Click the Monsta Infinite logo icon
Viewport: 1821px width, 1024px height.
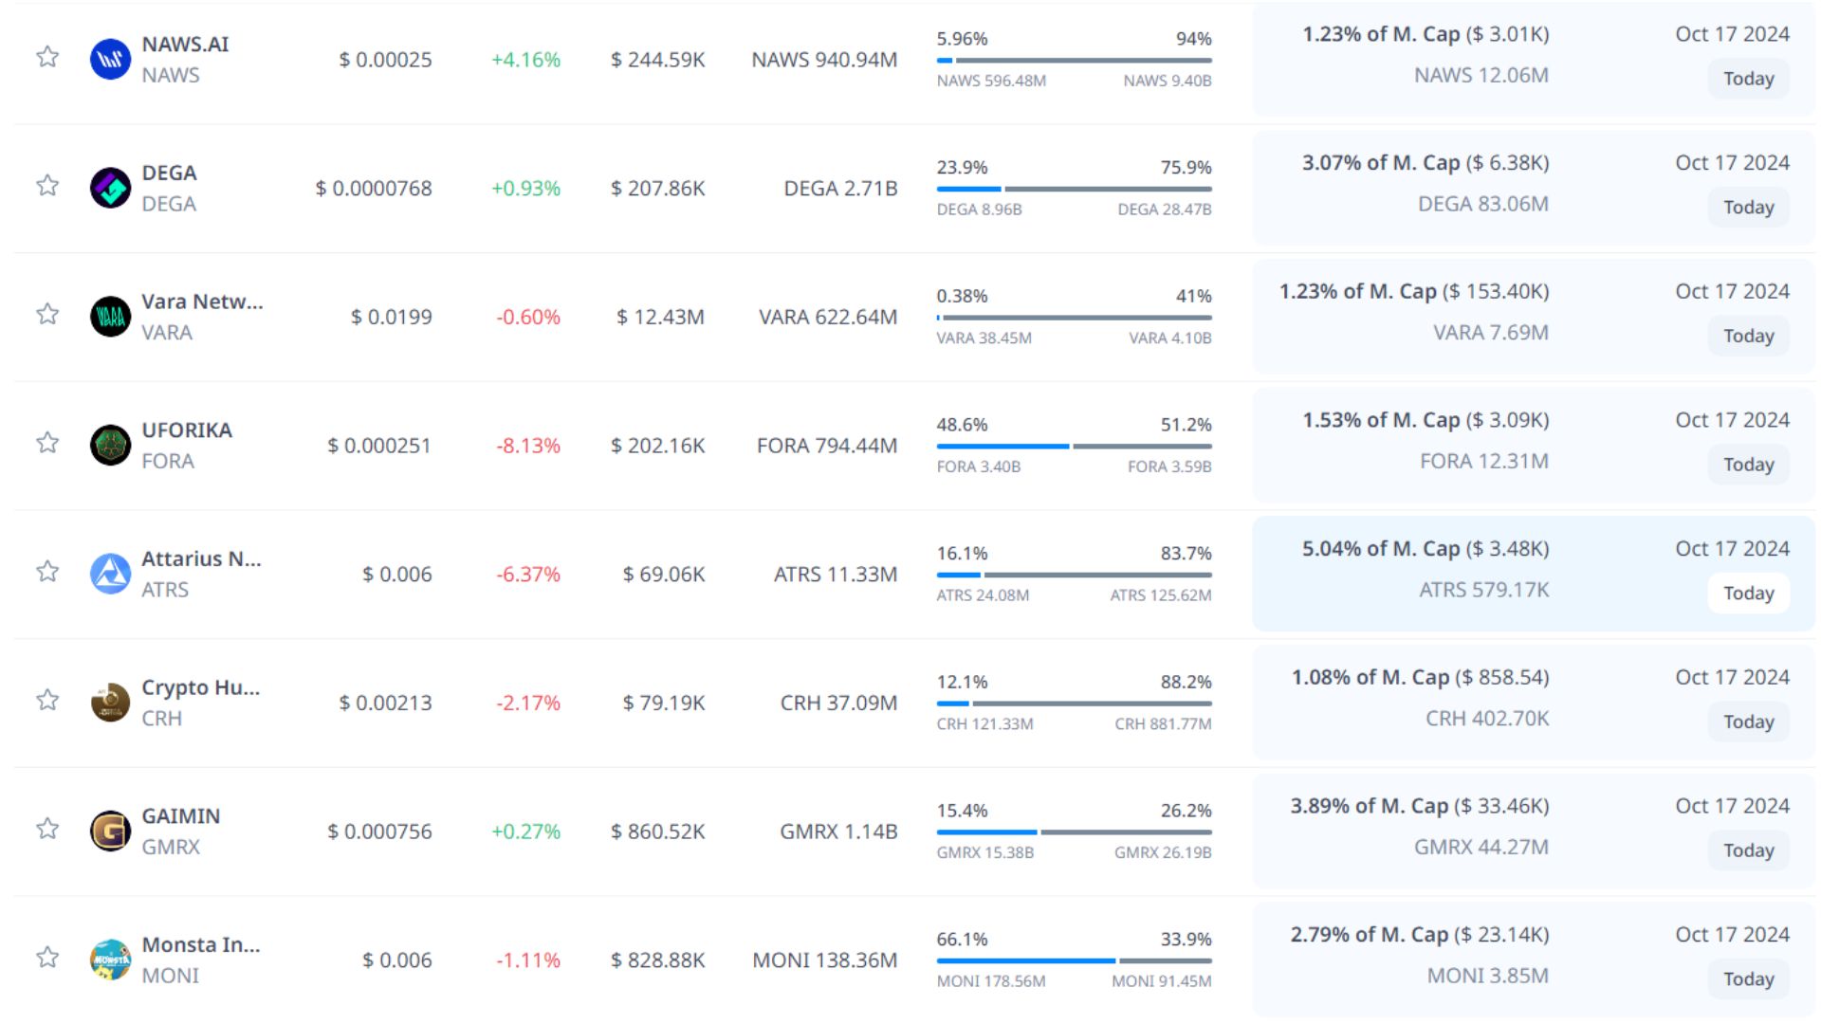point(110,960)
